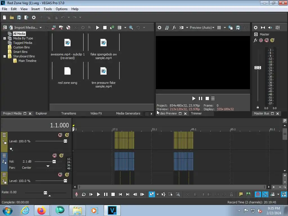Open Master Bus audio properties gear
Screen dimensions: 288x216
pos(255,28)
